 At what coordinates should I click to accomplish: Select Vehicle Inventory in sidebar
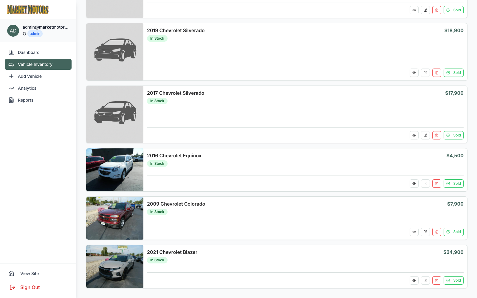tap(38, 64)
